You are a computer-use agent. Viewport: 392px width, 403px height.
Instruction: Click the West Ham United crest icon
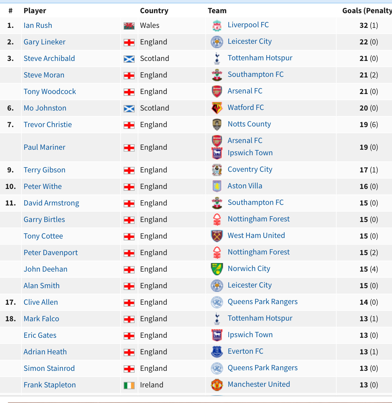point(217,236)
